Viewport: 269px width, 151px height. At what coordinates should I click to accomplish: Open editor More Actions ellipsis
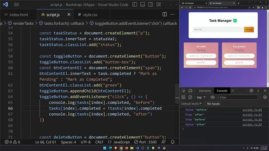click(172, 15)
